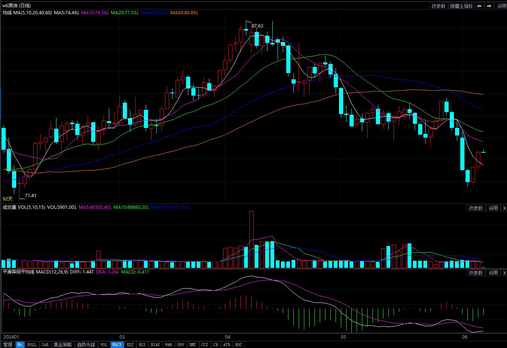Open 改参数 in the MACD panel
The width and height of the screenshot is (507, 348).
[x=475, y=273]
